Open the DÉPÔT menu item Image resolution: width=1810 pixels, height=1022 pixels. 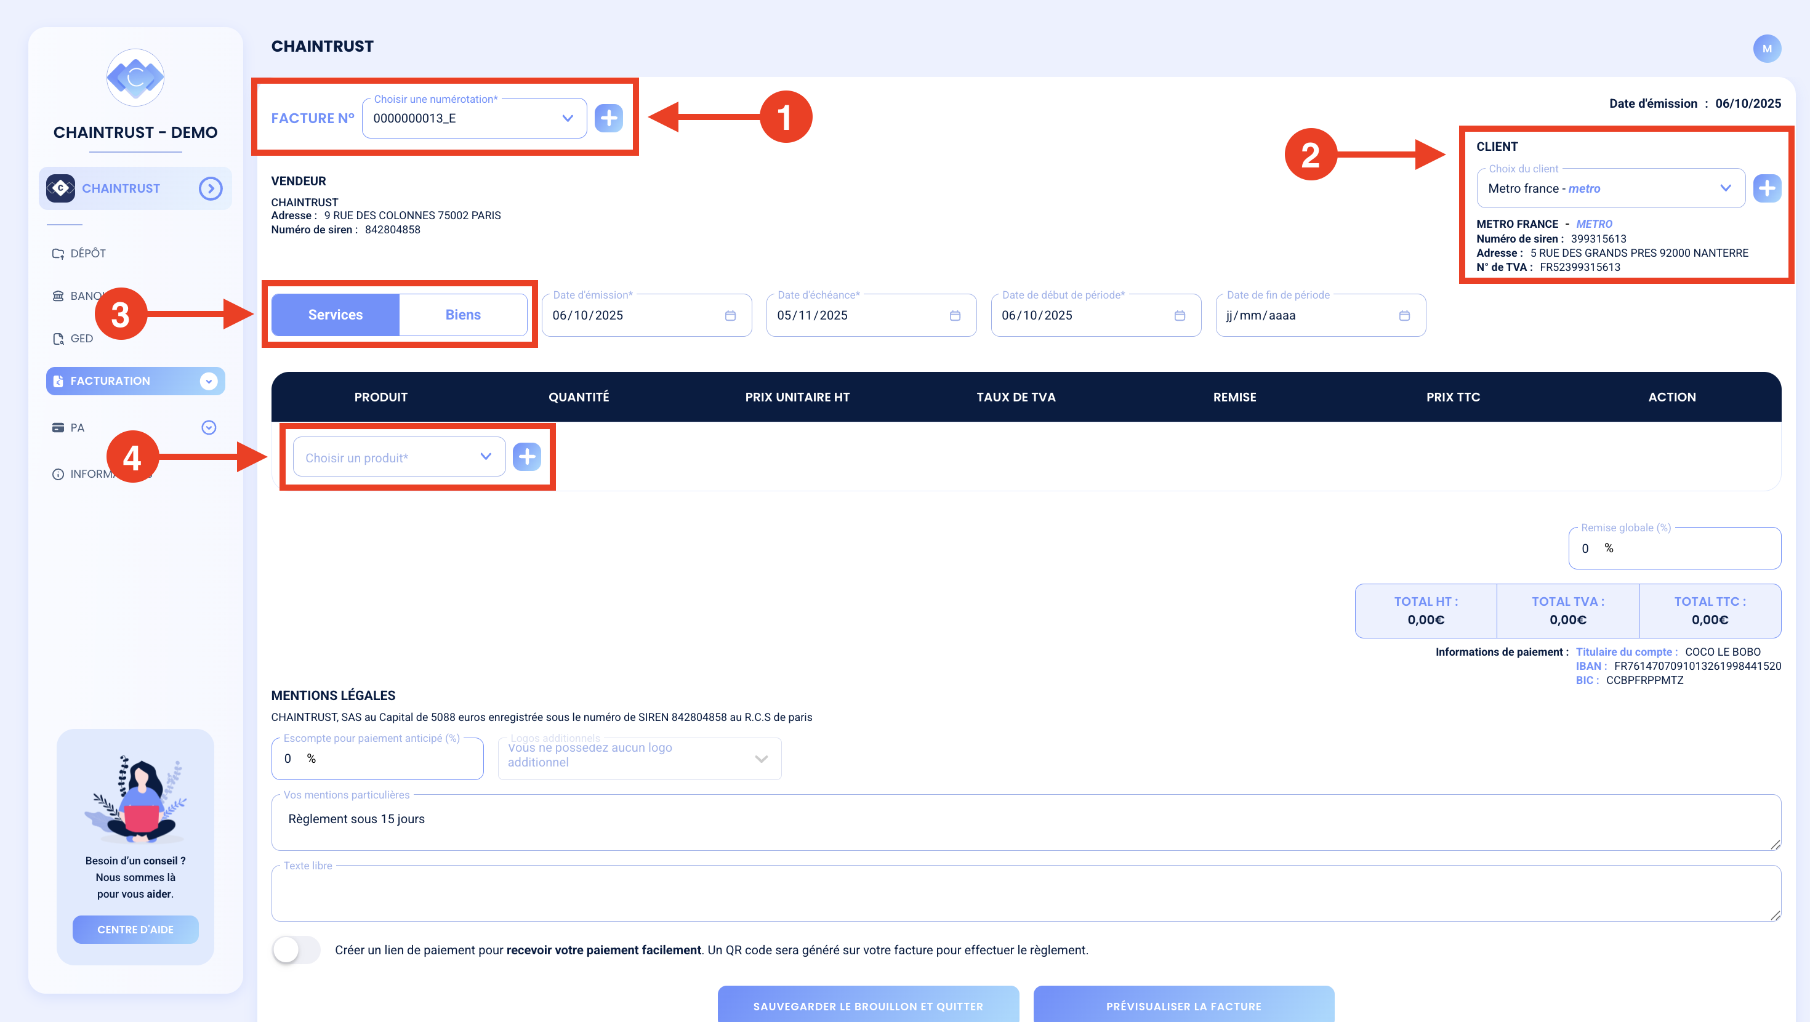pos(88,254)
